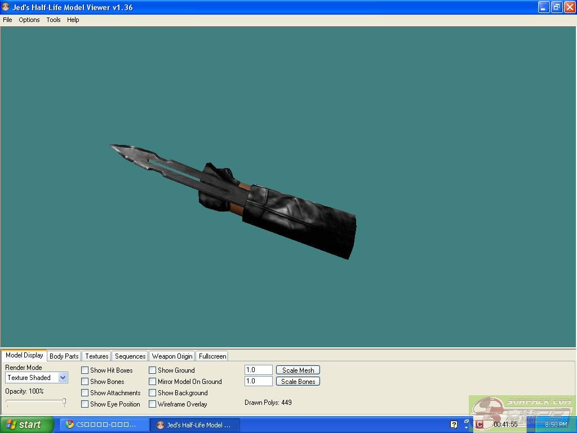Click the 8:50 PM system clock
Image resolution: width=577 pixels, height=433 pixels.
[x=556, y=425]
